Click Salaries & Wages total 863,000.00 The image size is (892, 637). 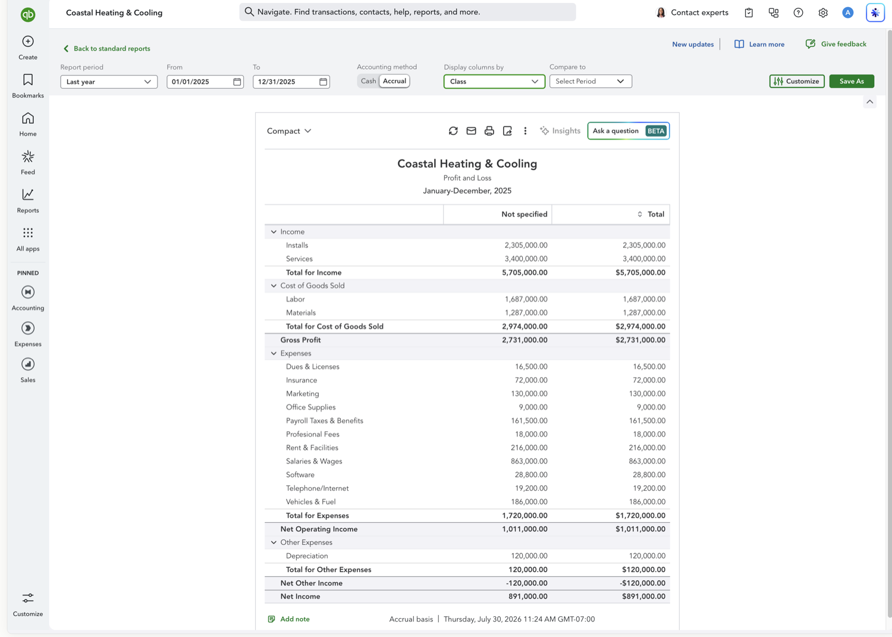[x=647, y=462]
